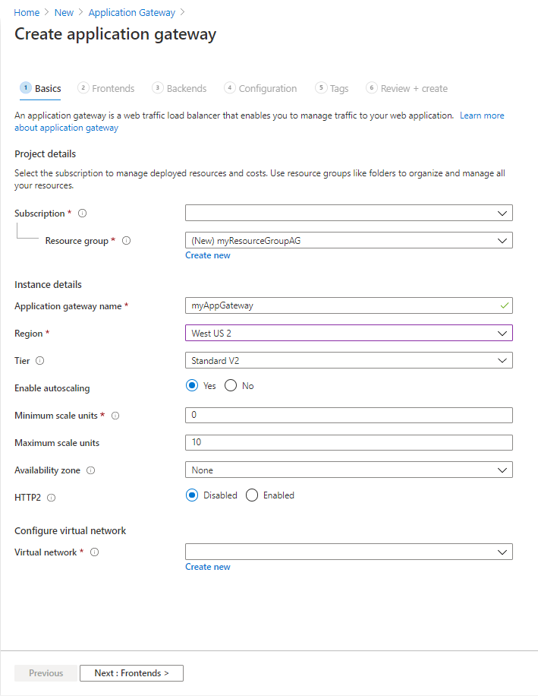Click the Next : Frontends button
Screen dimensions: 538x696
click(x=131, y=672)
